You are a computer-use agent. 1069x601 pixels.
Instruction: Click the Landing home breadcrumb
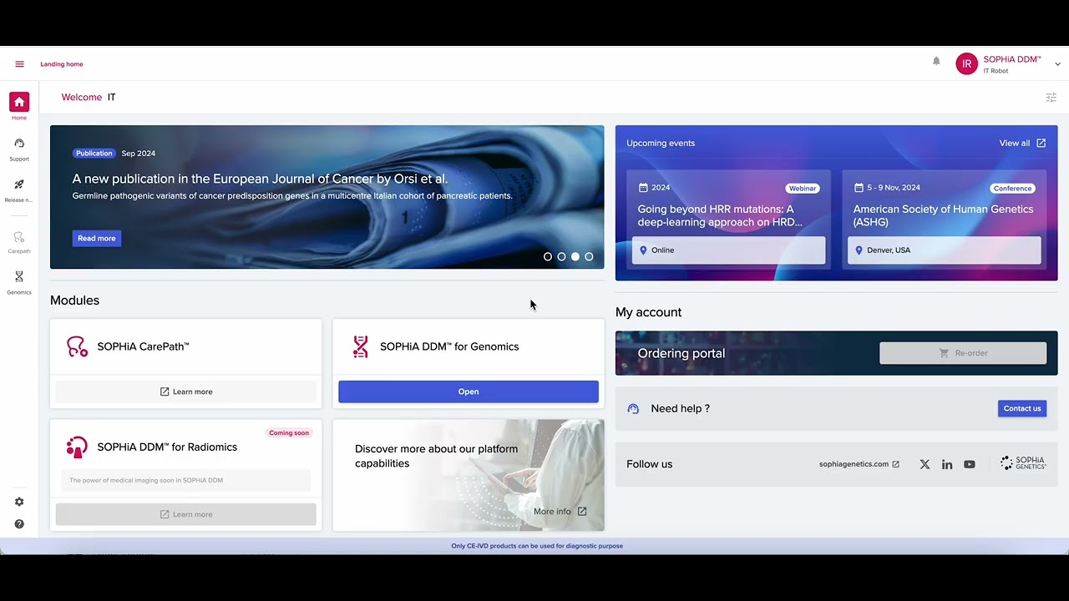62,64
